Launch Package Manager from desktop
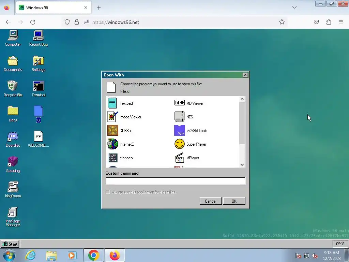This screenshot has height=262, width=349. 13,217
